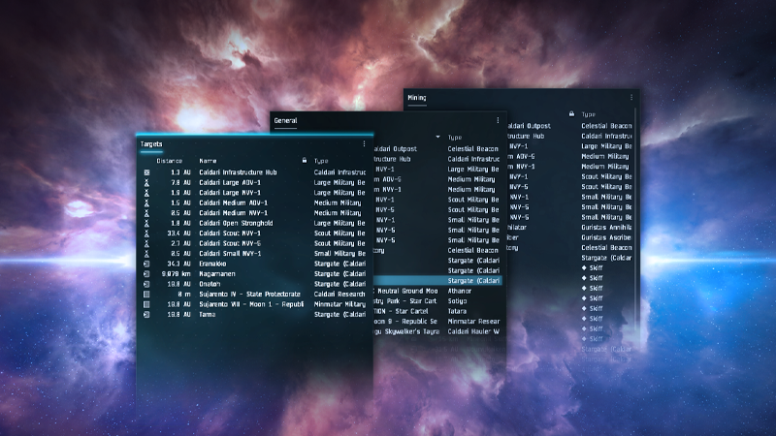
Task: Click the 33.4 AU distance value
Action: 178,234
